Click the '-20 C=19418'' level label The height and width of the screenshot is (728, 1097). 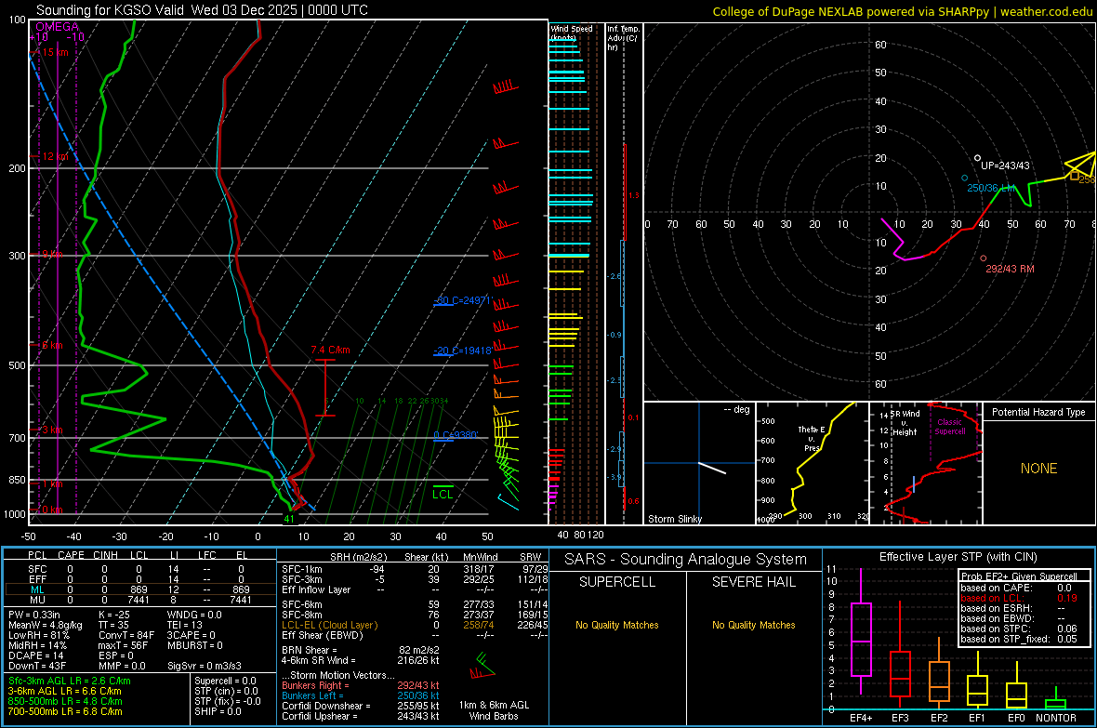pos(462,351)
